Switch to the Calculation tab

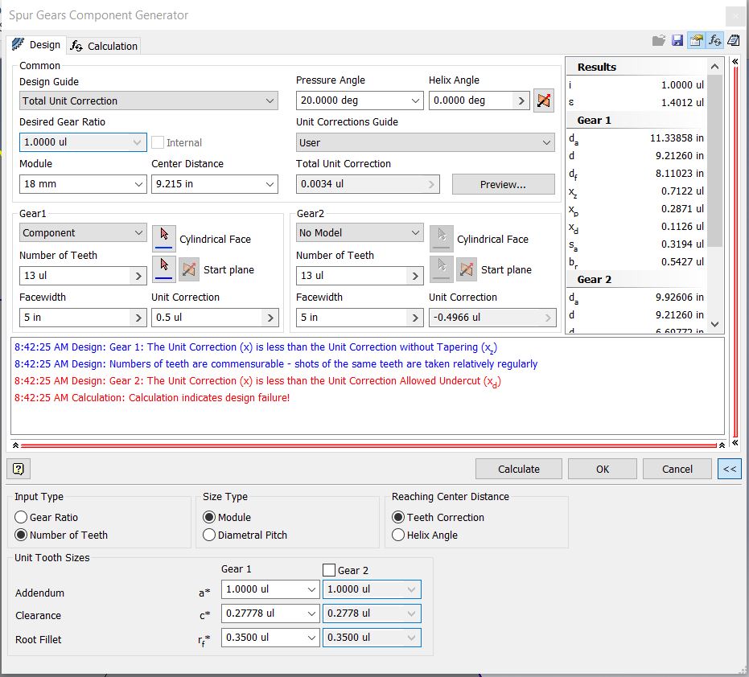pyautogui.click(x=104, y=45)
